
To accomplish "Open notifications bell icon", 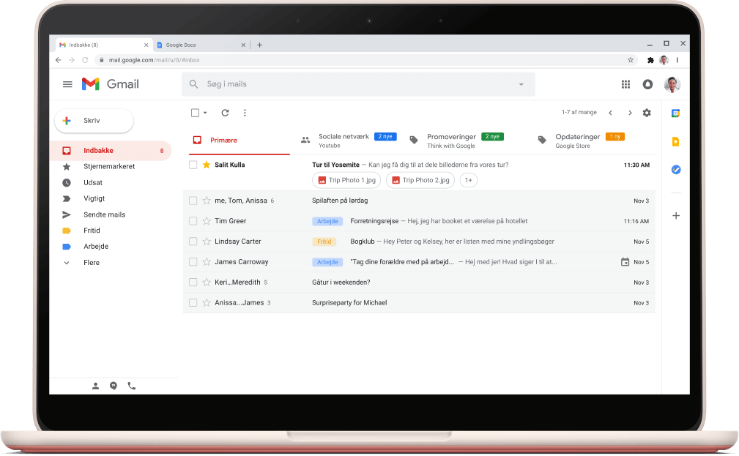I will (x=647, y=84).
